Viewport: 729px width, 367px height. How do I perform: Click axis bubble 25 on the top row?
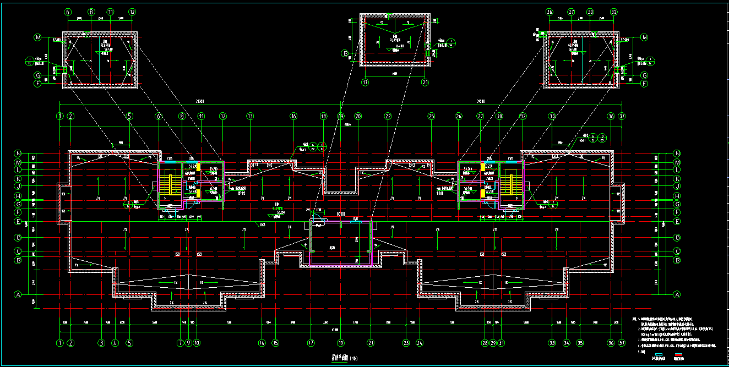click(x=431, y=116)
